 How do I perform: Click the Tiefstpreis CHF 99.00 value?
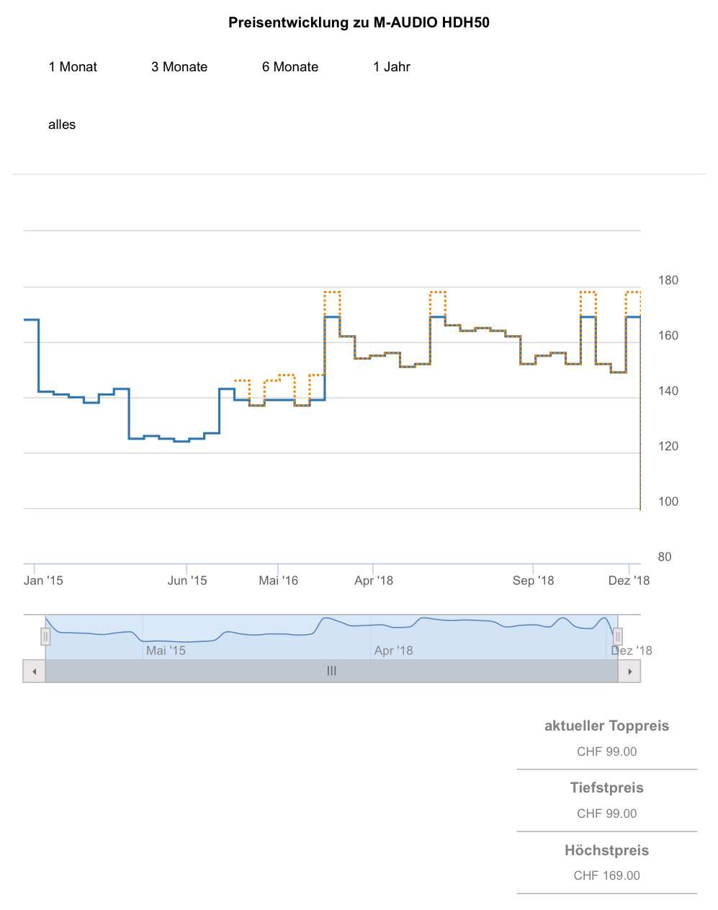pos(606,813)
